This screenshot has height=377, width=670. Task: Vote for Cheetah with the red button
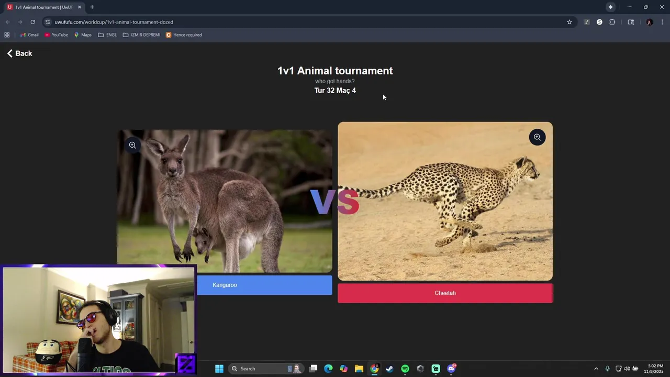coord(445,293)
